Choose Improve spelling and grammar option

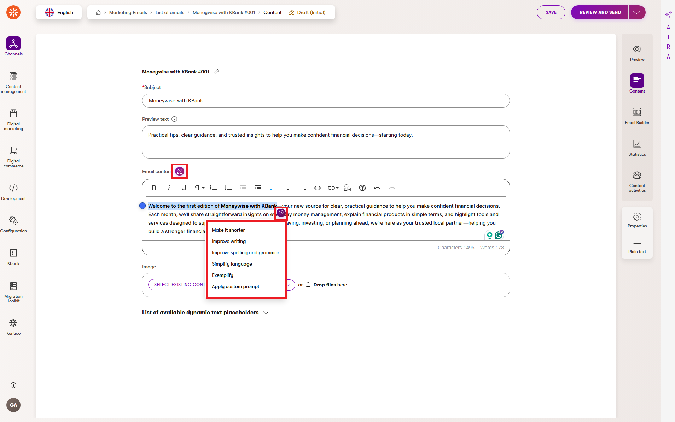click(246, 252)
